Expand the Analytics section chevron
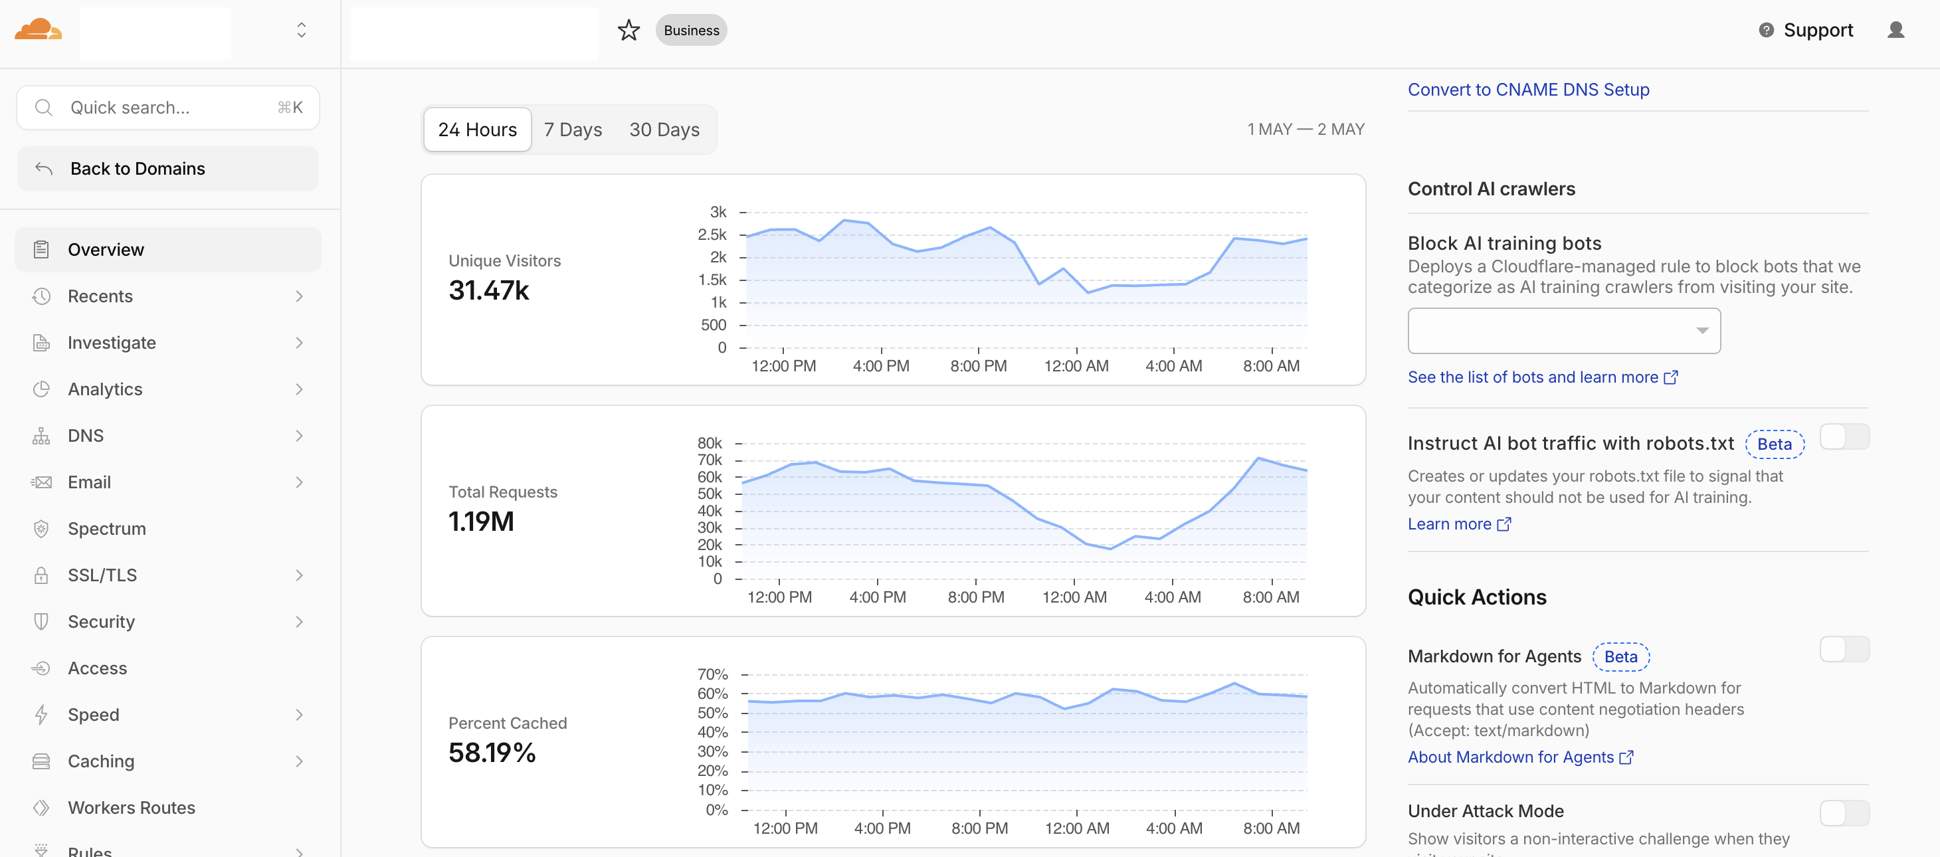 tap(299, 389)
